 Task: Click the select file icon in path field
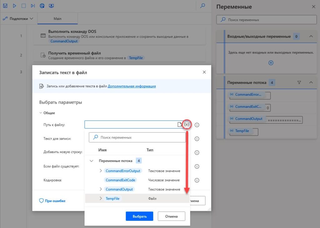(x=180, y=125)
